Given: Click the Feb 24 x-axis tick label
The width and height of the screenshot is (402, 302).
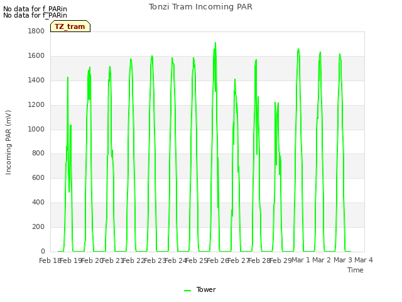Looking at the screenshot, I should point(175,260).
